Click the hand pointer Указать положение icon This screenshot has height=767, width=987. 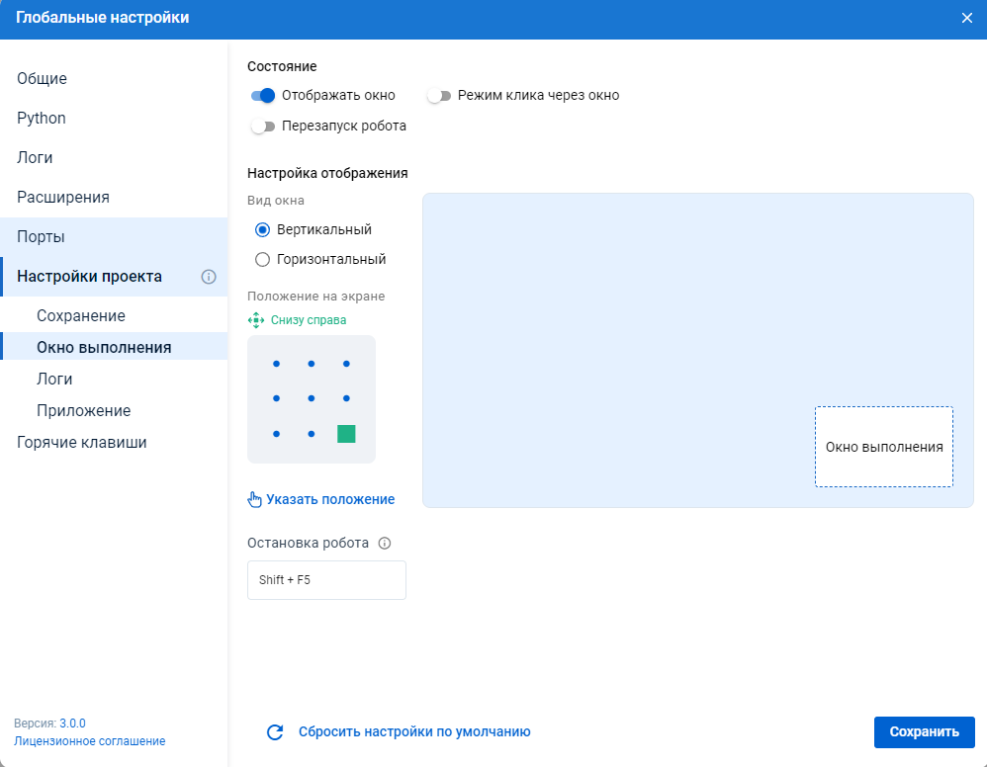point(255,499)
